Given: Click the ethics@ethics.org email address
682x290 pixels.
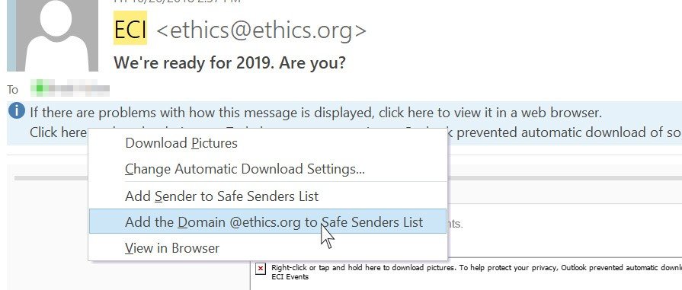Looking at the screenshot, I should pyautogui.click(x=261, y=30).
